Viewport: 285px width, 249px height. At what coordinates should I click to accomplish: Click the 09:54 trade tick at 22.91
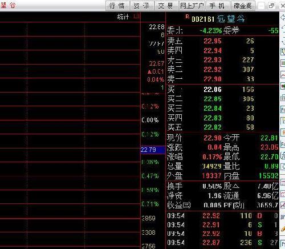pyautogui.click(x=222, y=225)
